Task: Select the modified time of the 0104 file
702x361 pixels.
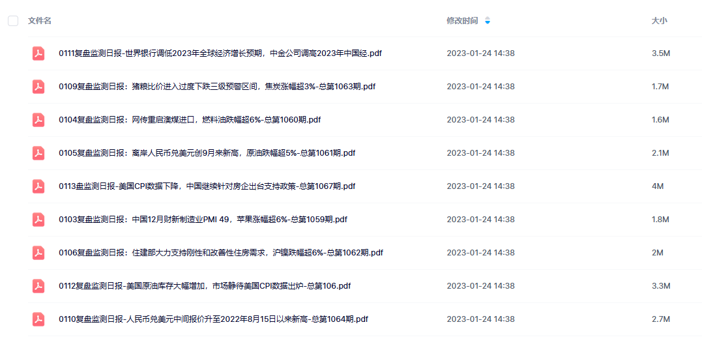Action: pyautogui.click(x=480, y=120)
